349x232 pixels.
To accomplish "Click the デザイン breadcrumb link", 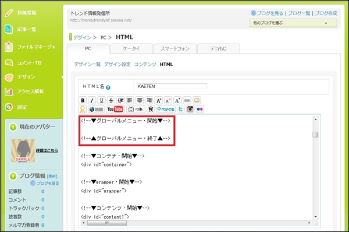I will pos(83,37).
